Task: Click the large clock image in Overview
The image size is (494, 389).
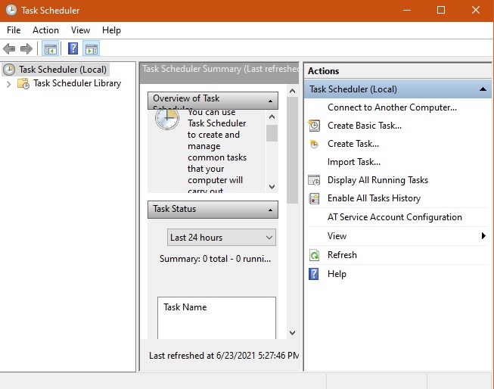Action: [x=167, y=119]
